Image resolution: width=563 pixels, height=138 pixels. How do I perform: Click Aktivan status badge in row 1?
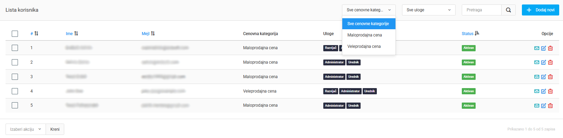pos(469,48)
